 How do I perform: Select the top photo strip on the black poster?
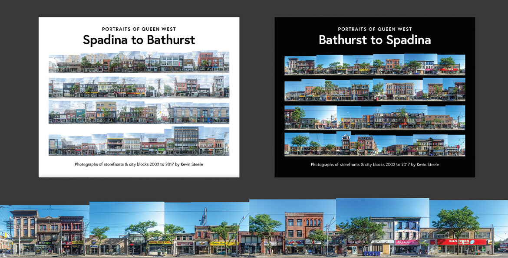[x=374, y=64]
